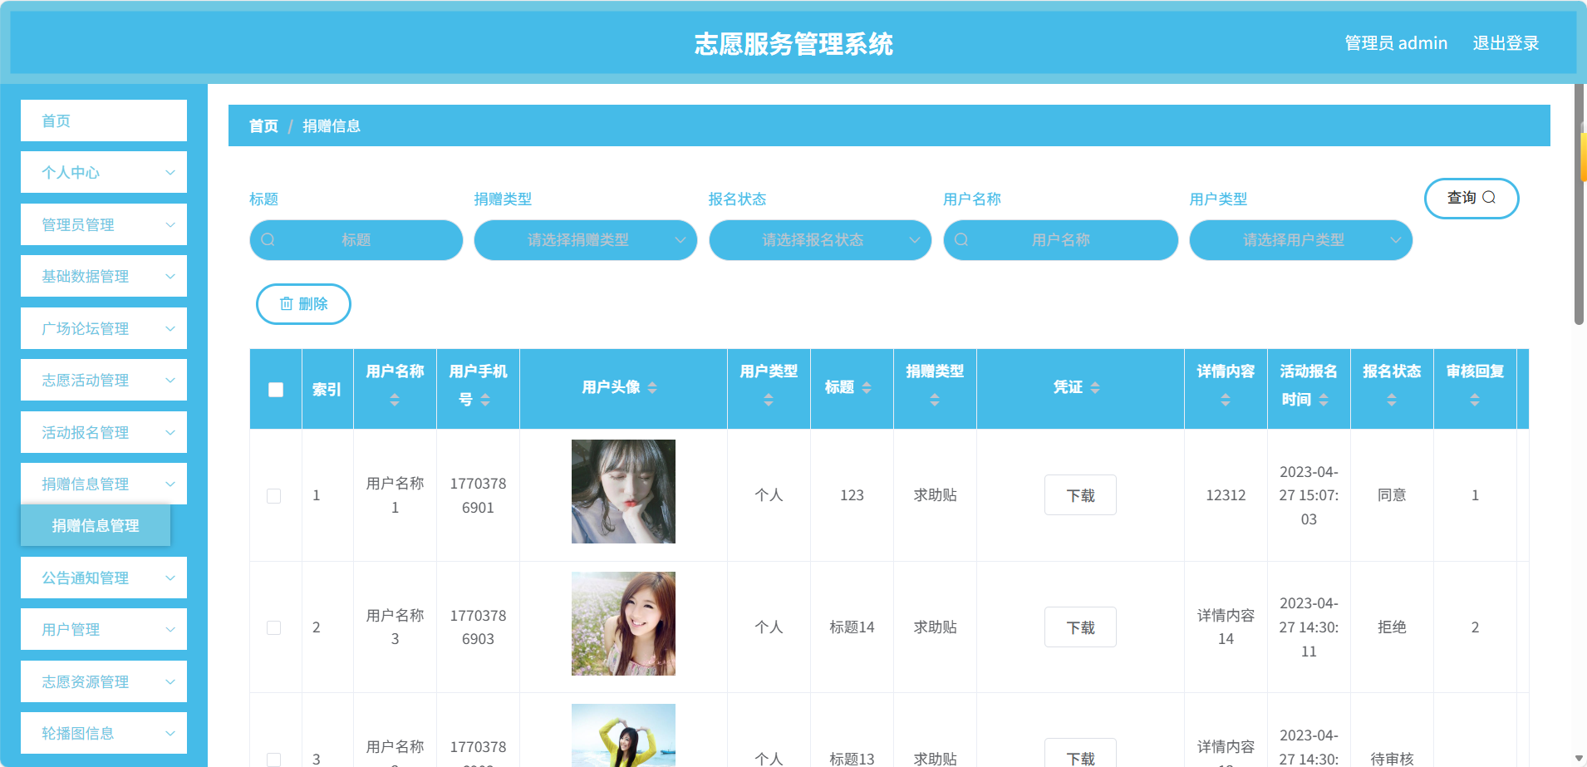Sort by 用户名称 column arrows
This screenshot has width=1587, height=767.
pos(395,400)
